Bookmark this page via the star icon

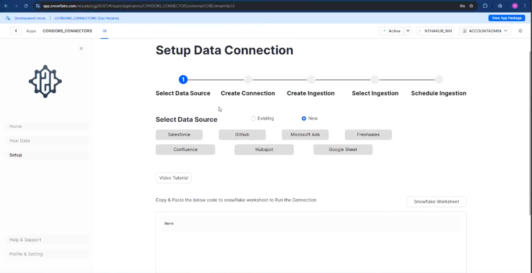[471, 6]
